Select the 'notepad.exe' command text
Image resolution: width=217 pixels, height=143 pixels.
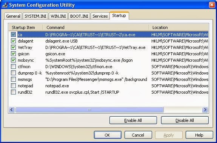pos(57,86)
